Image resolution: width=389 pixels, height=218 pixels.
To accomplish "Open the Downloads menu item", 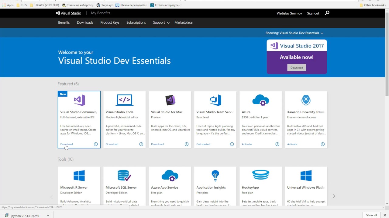I will click(x=85, y=22).
